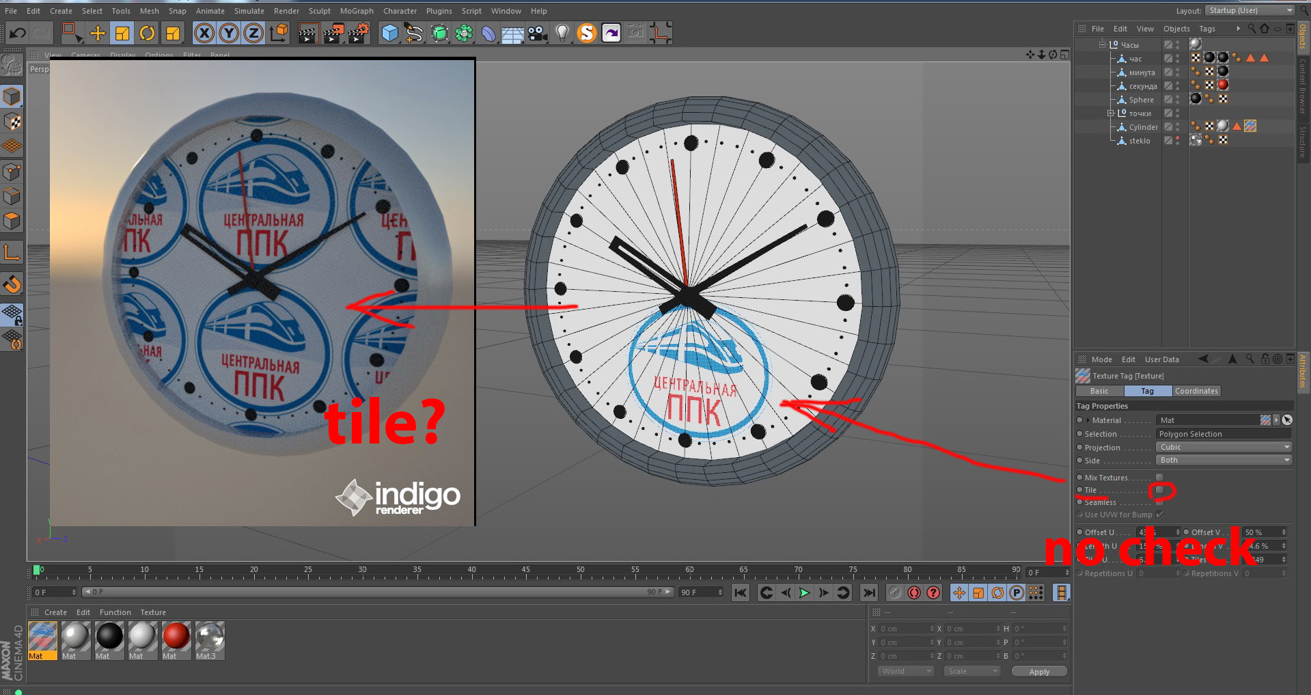The image size is (1311, 695).
Task: Render to Picture Viewer
Action: [x=333, y=33]
